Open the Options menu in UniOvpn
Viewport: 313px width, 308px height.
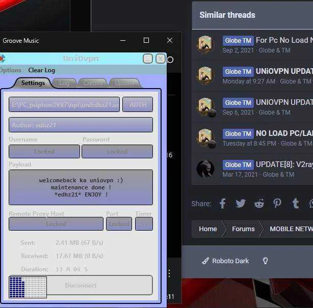click(x=10, y=70)
